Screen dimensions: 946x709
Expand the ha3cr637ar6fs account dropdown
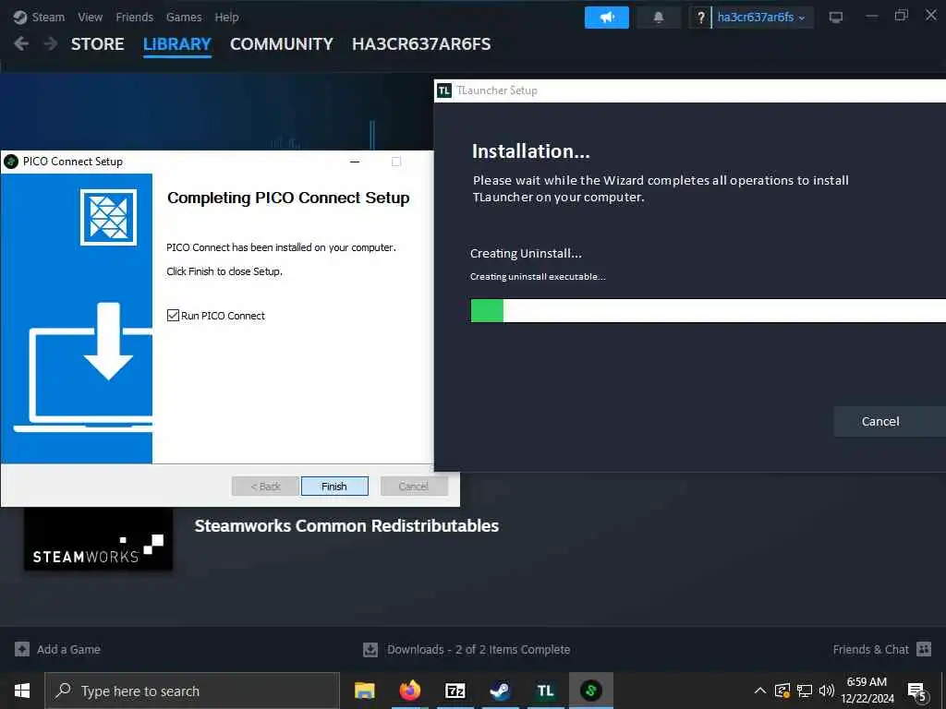click(x=762, y=18)
